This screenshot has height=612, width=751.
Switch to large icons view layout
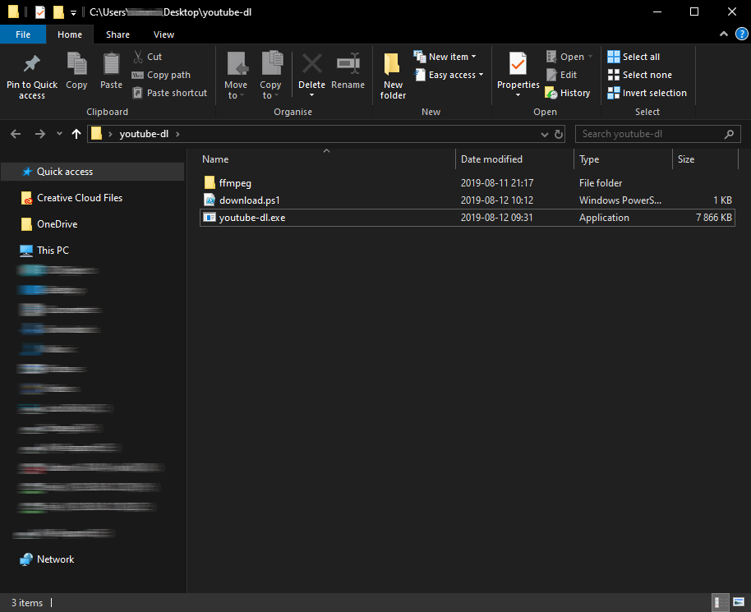[738, 602]
